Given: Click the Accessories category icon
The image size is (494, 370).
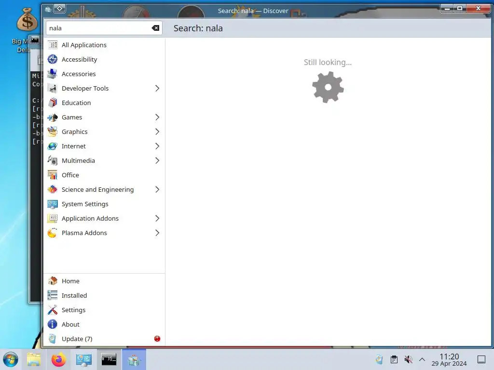Looking at the screenshot, I should pos(52,74).
